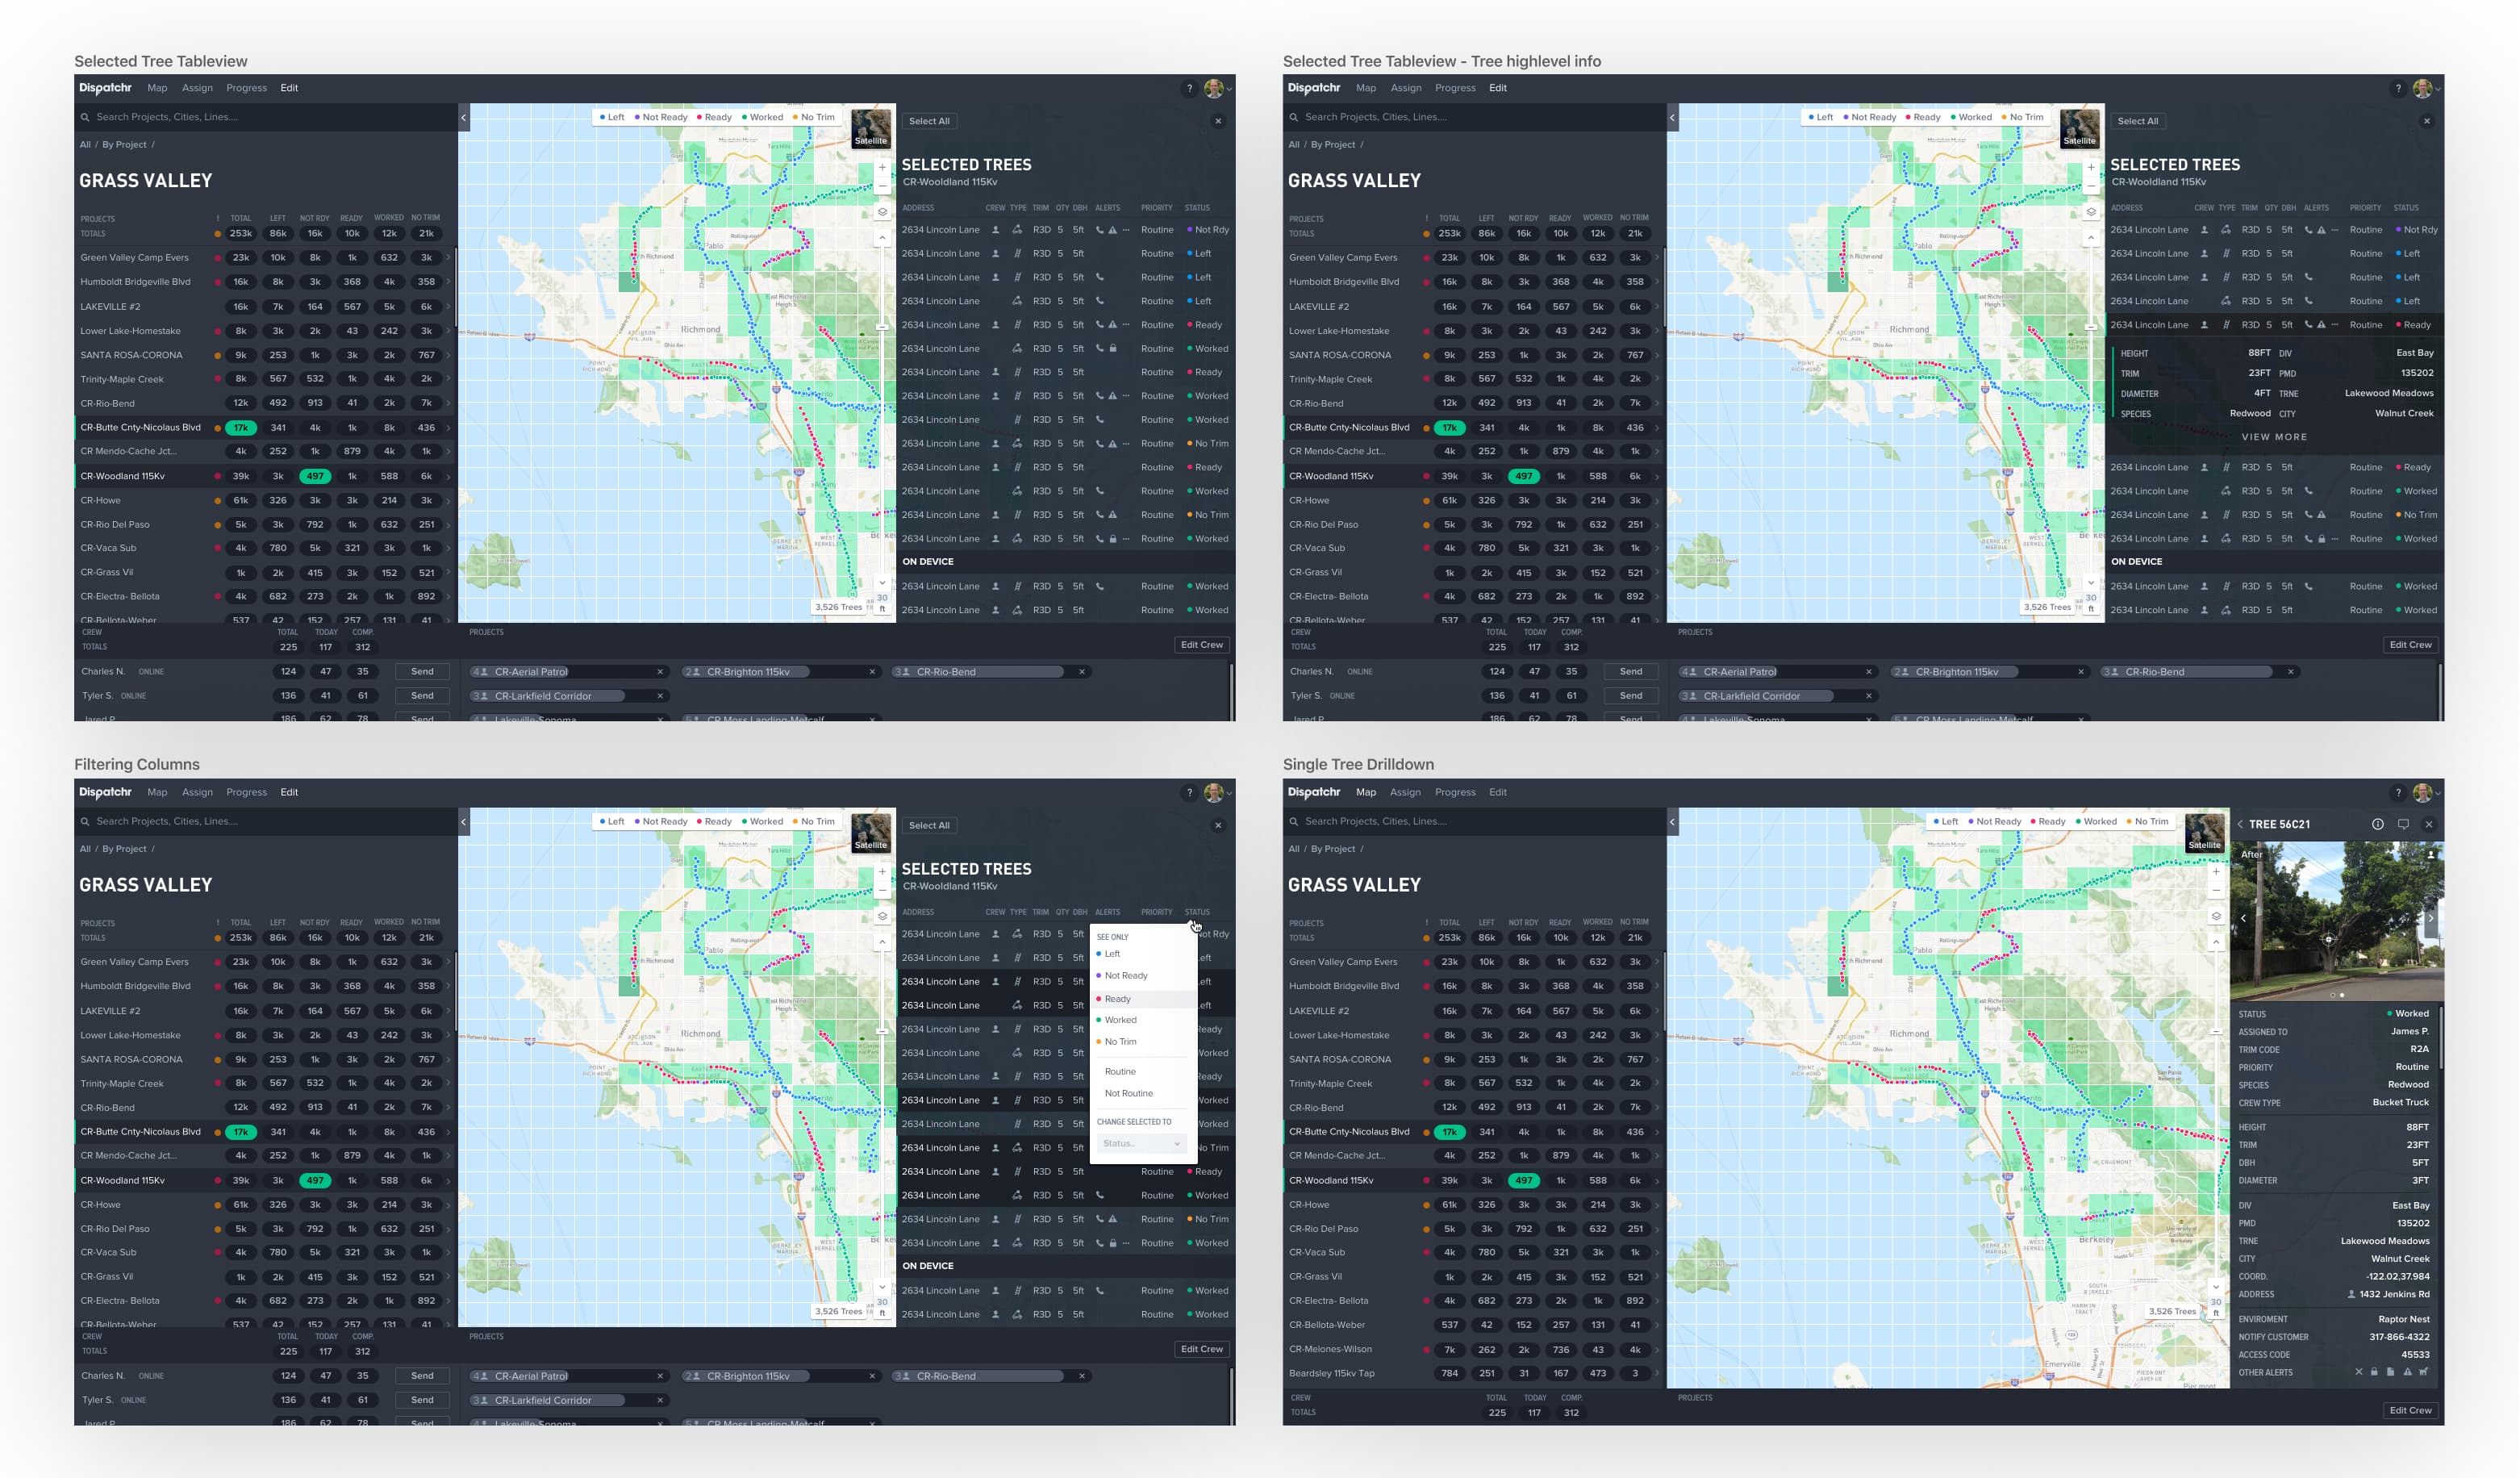Open Map menu in Single Tree Drilldown
This screenshot has height=1478, width=2520.
tap(1365, 792)
